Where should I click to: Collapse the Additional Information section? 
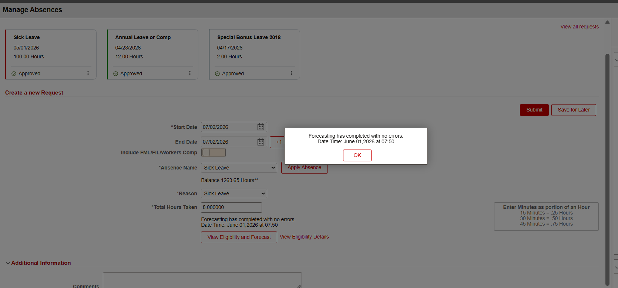(8, 263)
